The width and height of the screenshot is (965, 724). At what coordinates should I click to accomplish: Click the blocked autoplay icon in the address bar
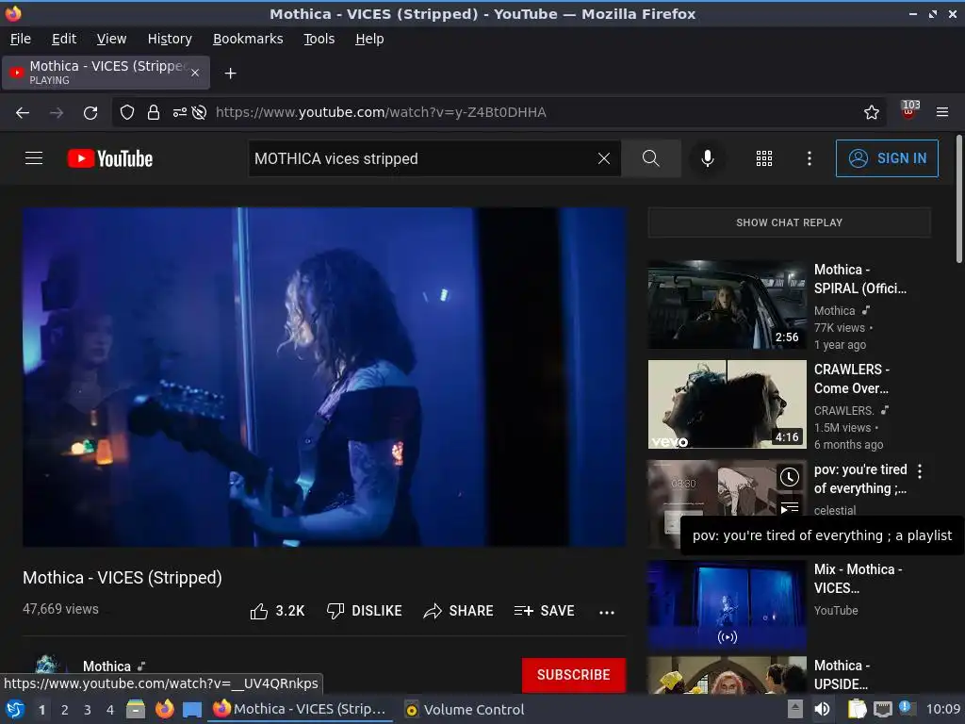pyautogui.click(x=199, y=113)
